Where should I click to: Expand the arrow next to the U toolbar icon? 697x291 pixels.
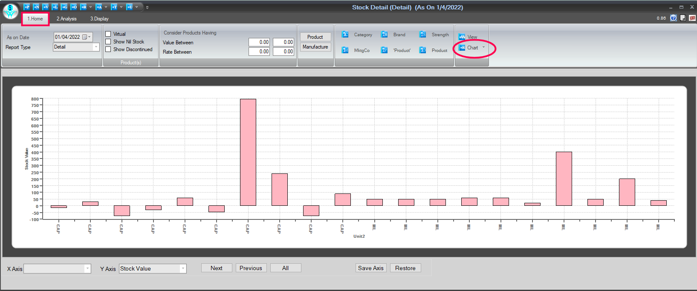point(136,7)
